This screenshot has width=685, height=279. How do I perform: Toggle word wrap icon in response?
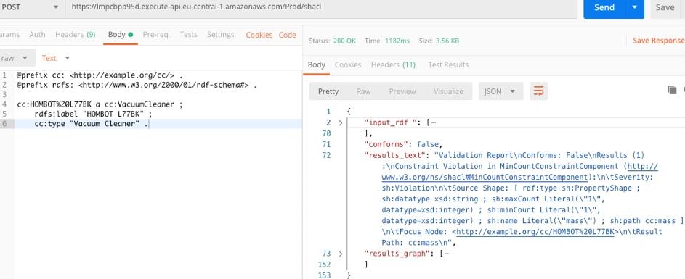539,91
